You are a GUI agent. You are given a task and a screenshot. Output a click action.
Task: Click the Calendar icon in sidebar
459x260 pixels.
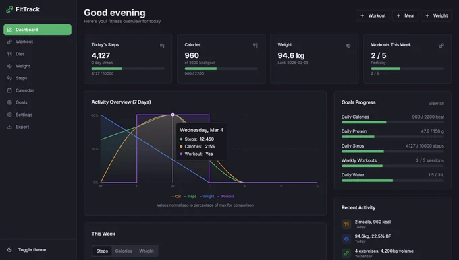coord(9,90)
